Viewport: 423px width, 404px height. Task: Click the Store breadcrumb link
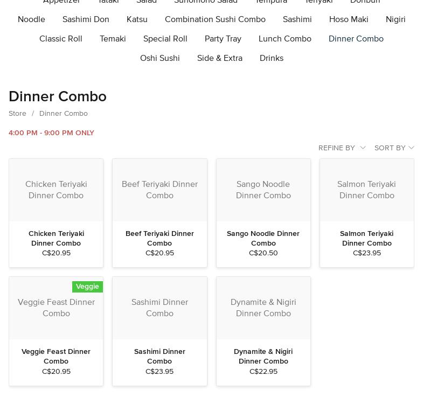point(17,114)
